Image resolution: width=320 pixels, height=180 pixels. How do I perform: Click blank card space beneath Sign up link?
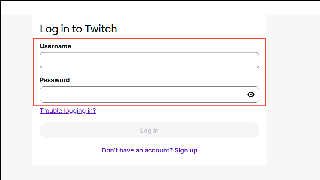tap(149, 160)
